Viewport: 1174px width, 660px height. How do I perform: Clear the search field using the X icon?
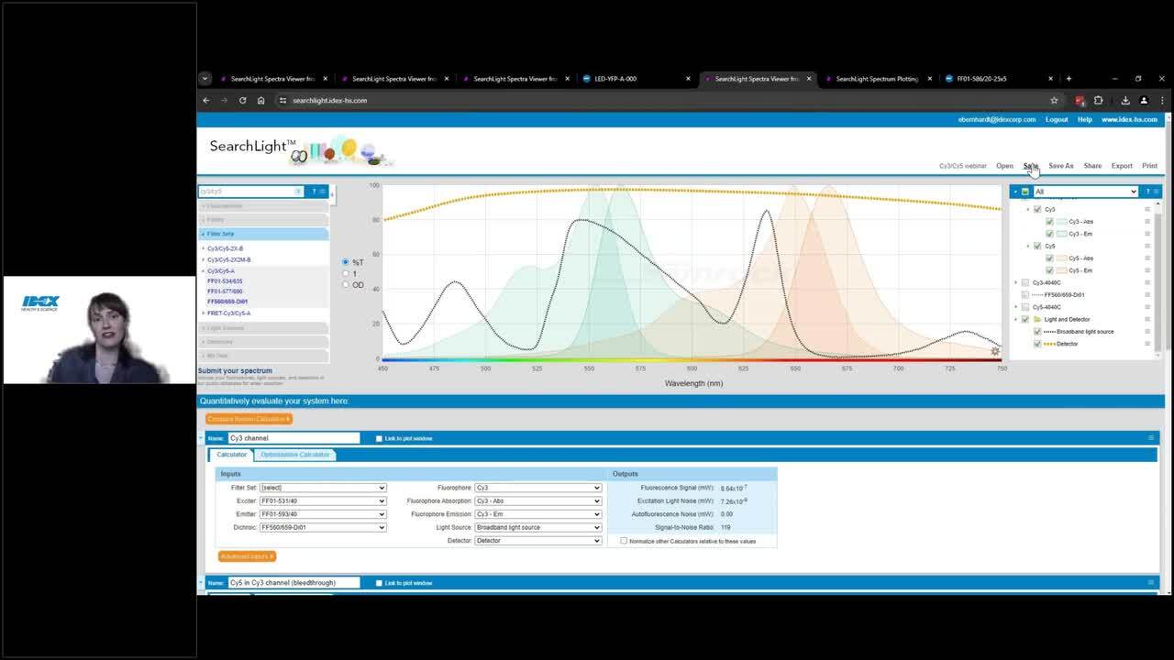pyautogui.click(x=297, y=191)
